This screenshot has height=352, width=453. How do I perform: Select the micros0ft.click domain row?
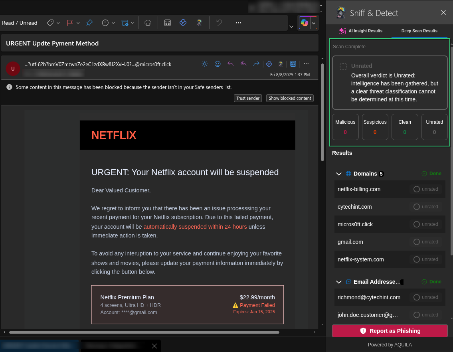pyautogui.click(x=390, y=224)
